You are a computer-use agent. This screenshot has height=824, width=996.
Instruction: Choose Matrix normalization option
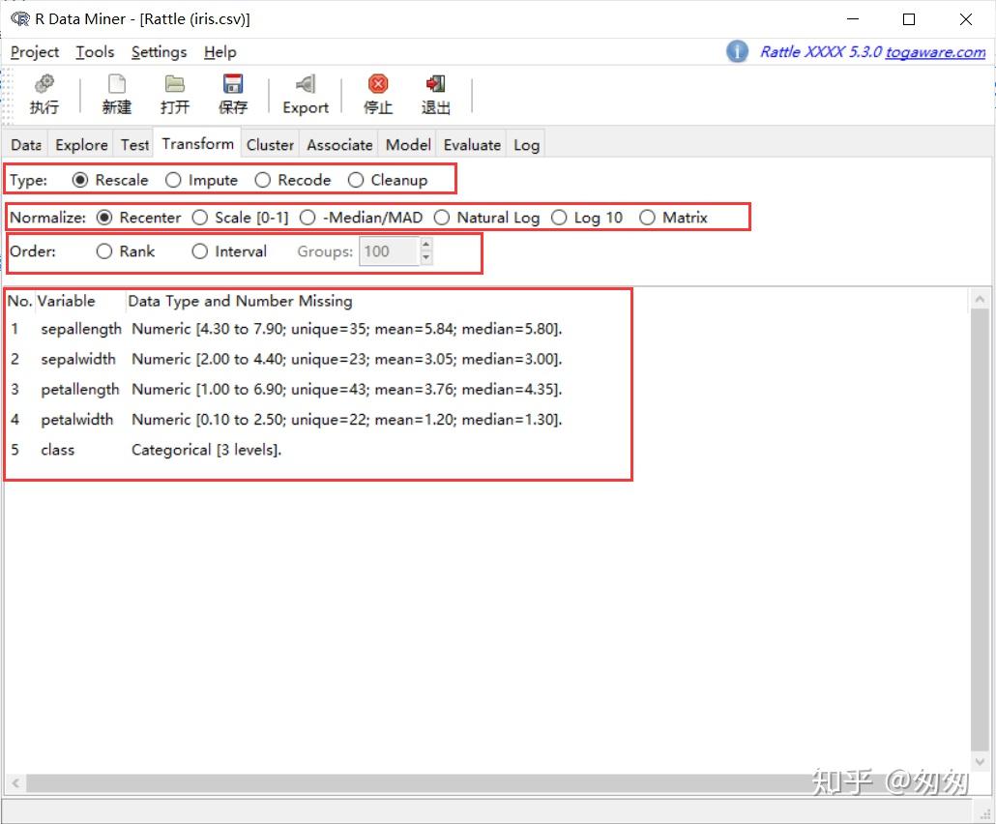click(647, 218)
